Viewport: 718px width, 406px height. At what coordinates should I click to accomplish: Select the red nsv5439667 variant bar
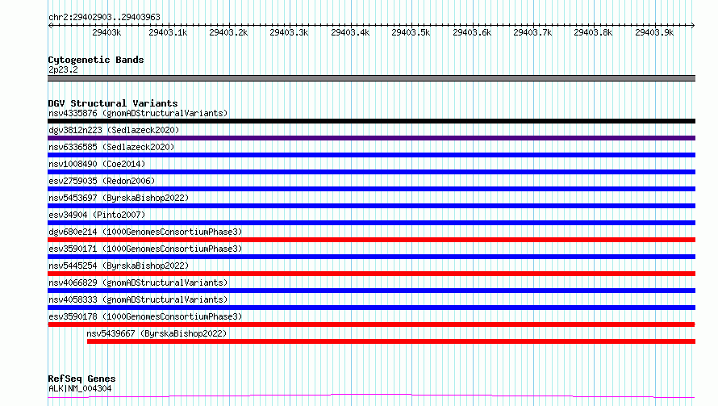(x=391, y=341)
